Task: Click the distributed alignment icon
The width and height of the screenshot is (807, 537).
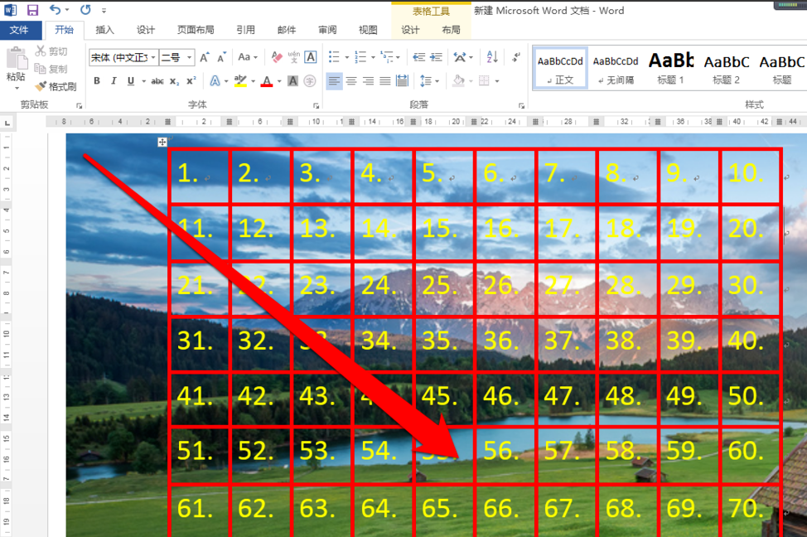Action: coord(402,81)
